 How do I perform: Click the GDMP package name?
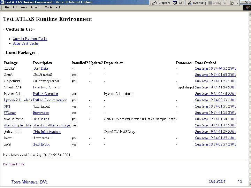coord(9,69)
